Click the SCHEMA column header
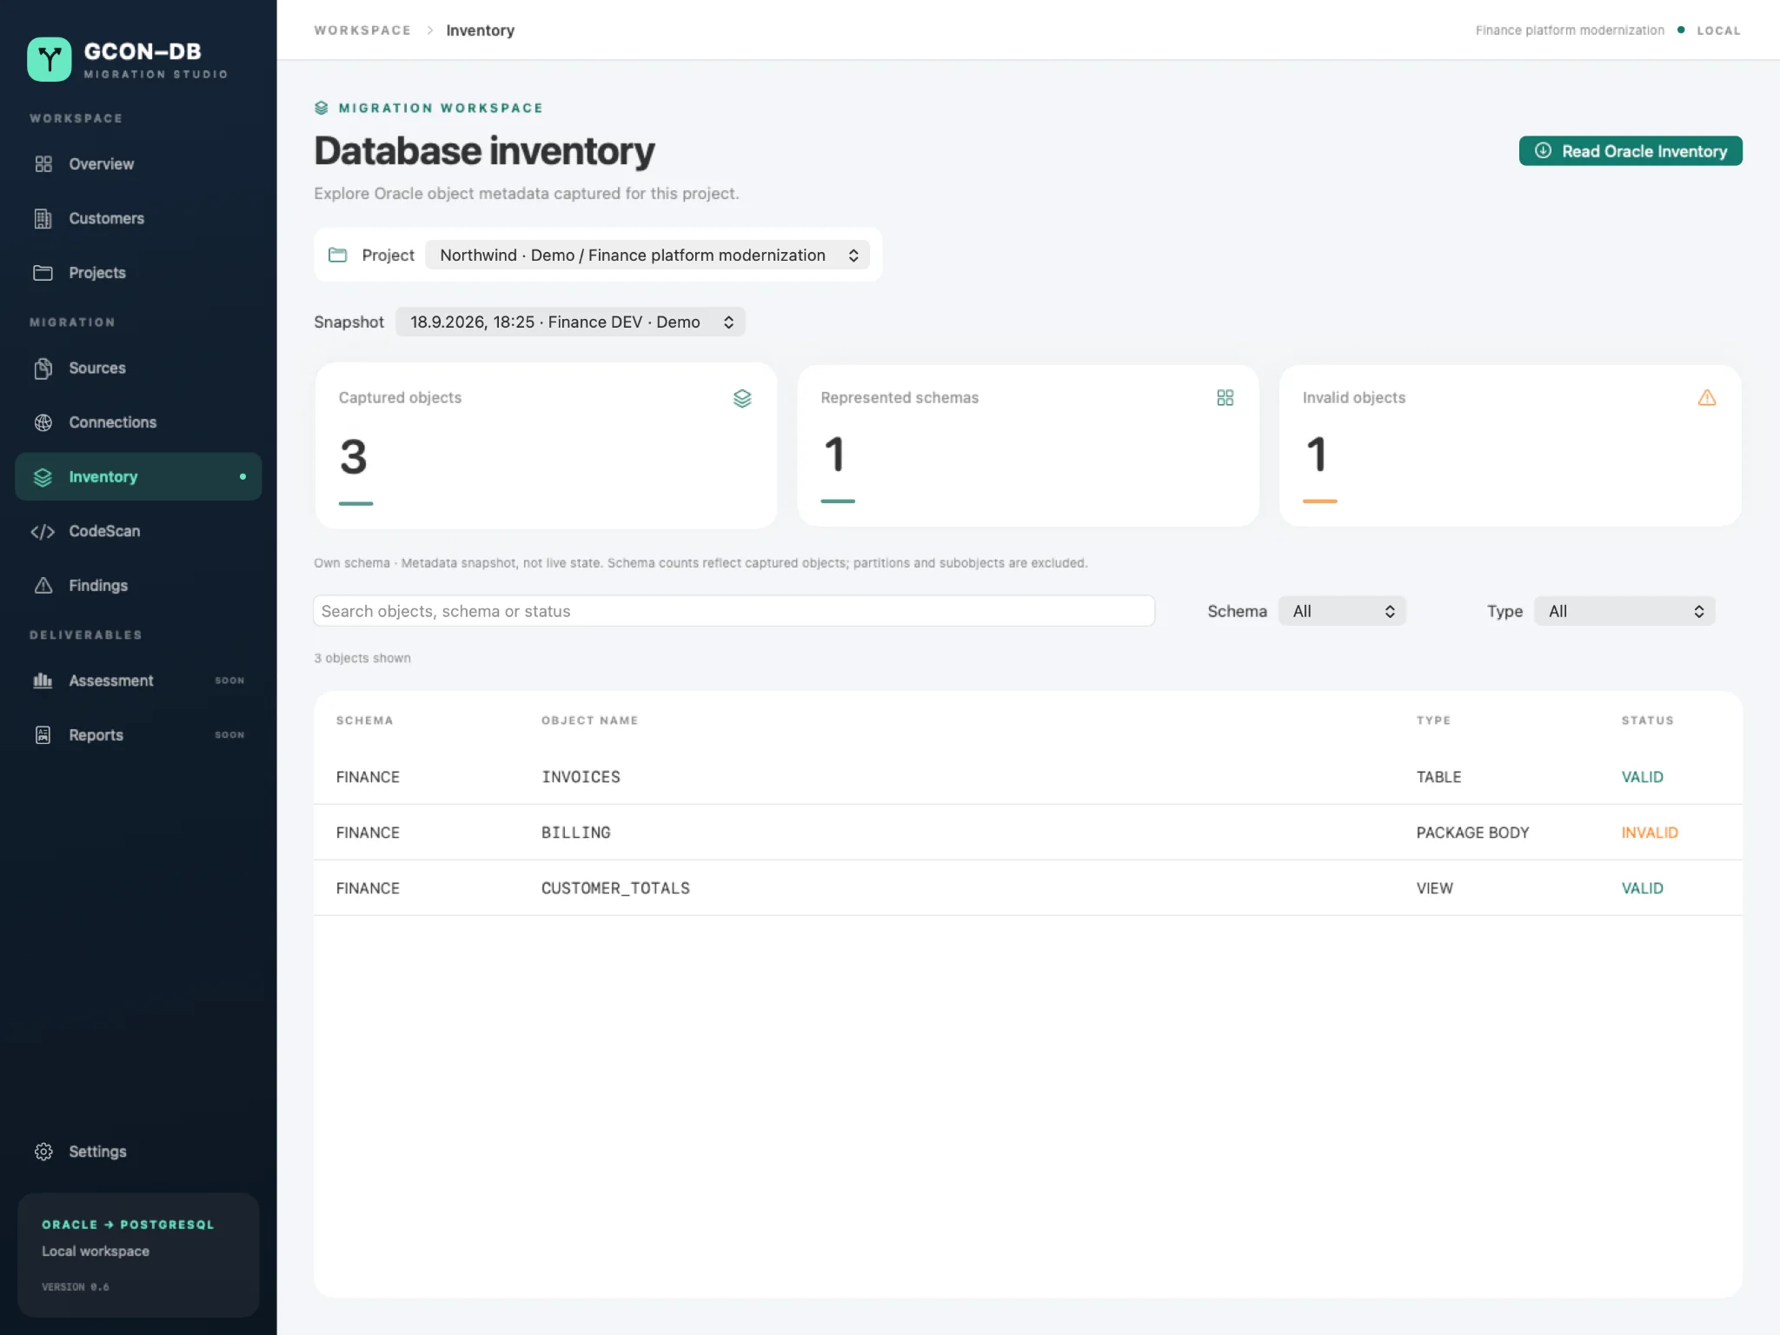 365,721
